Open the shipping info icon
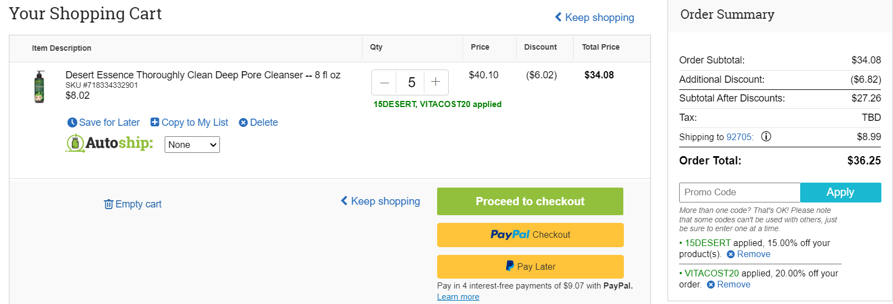This screenshot has width=893, height=304. [x=766, y=136]
